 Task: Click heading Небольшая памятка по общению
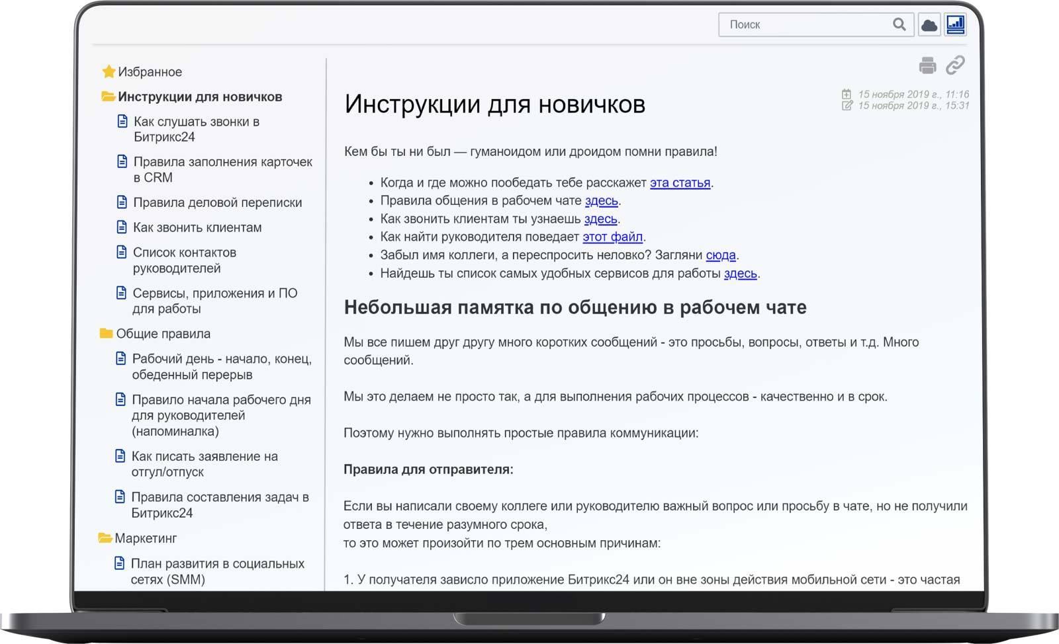tap(575, 307)
